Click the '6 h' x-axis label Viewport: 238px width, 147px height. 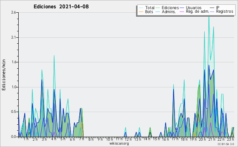72,139
